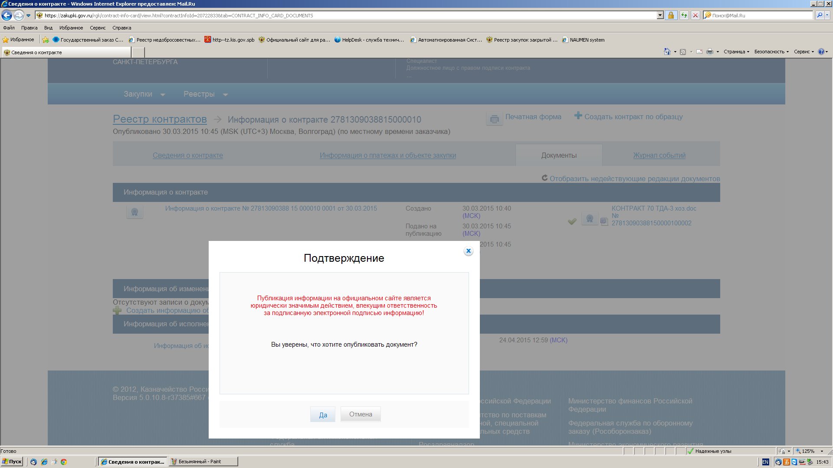This screenshot has height=468, width=833.
Task: Click the stop loading red X icon
Action: [x=695, y=16]
